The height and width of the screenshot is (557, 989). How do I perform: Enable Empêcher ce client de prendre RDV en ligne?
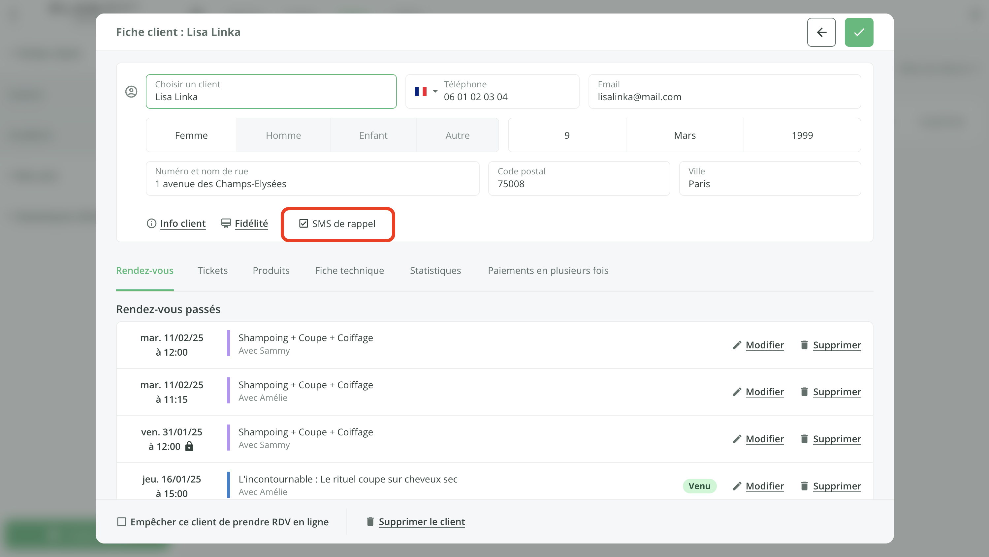tap(121, 522)
